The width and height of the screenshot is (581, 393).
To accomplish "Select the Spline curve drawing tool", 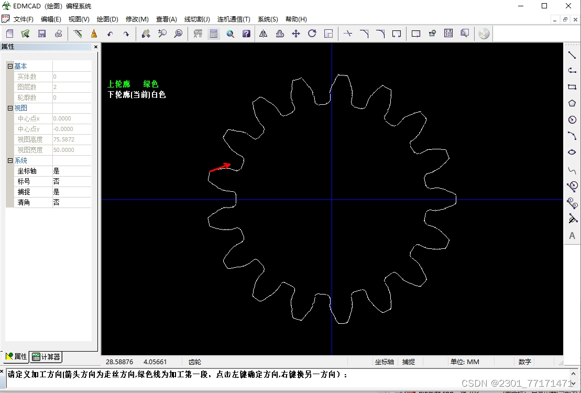I will coord(572,170).
